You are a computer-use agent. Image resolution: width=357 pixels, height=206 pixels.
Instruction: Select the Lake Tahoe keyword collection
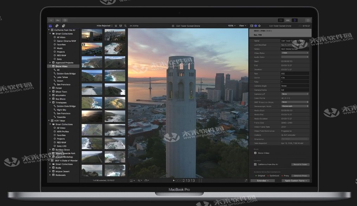[x=62, y=77]
